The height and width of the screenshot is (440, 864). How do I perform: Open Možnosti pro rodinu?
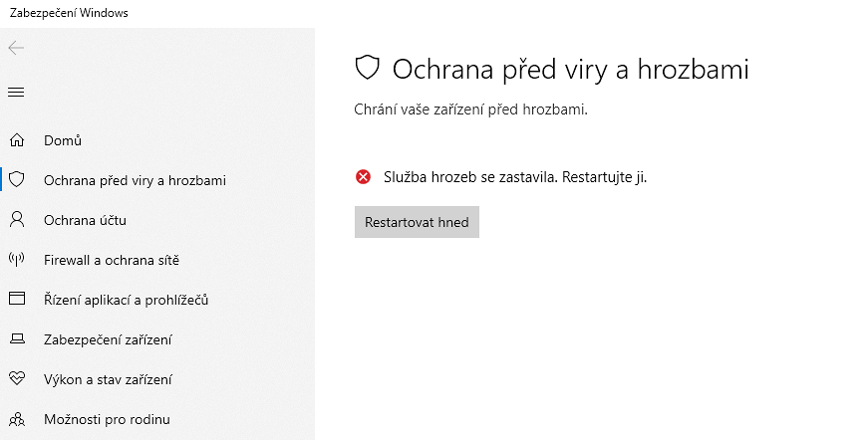(107, 419)
